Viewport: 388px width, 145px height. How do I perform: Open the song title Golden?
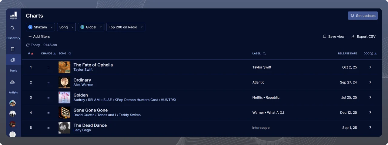(x=81, y=95)
